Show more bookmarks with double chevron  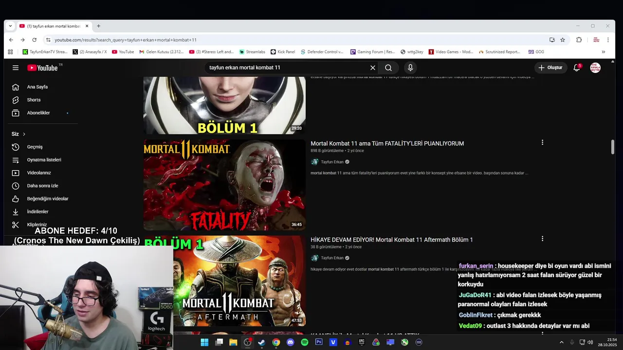click(x=604, y=52)
